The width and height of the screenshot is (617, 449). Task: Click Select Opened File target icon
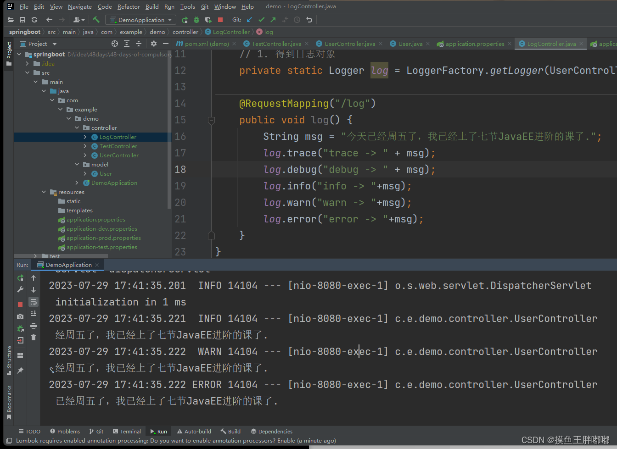click(115, 44)
